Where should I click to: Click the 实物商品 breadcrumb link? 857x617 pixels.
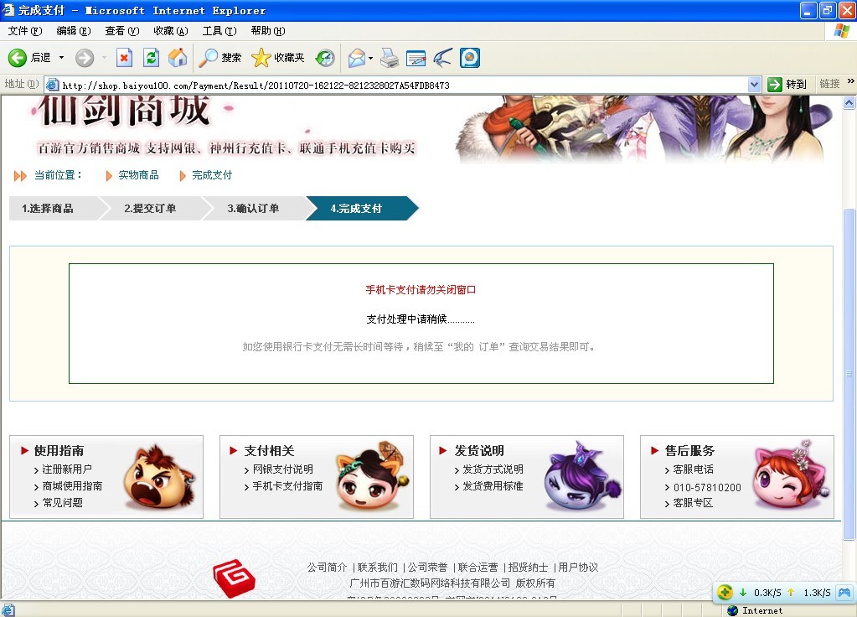tap(138, 175)
